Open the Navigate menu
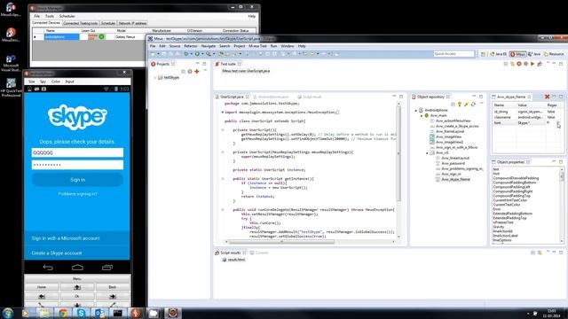568x319 pixels. click(x=209, y=46)
